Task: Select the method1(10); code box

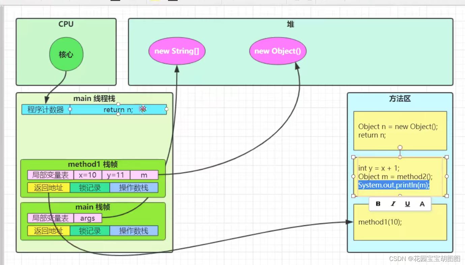Action: pyautogui.click(x=400, y=222)
